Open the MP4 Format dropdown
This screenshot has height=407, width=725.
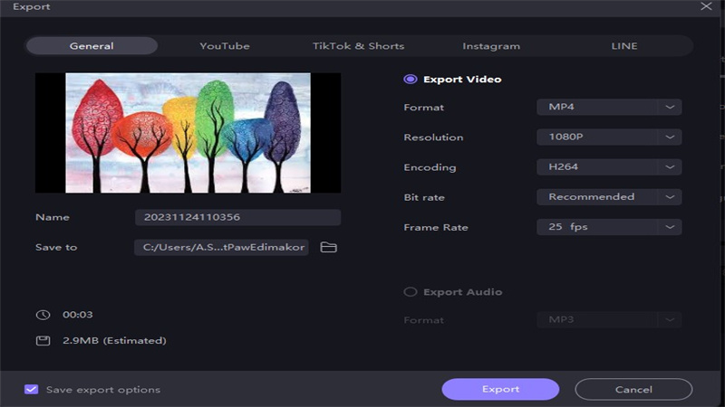(x=608, y=108)
